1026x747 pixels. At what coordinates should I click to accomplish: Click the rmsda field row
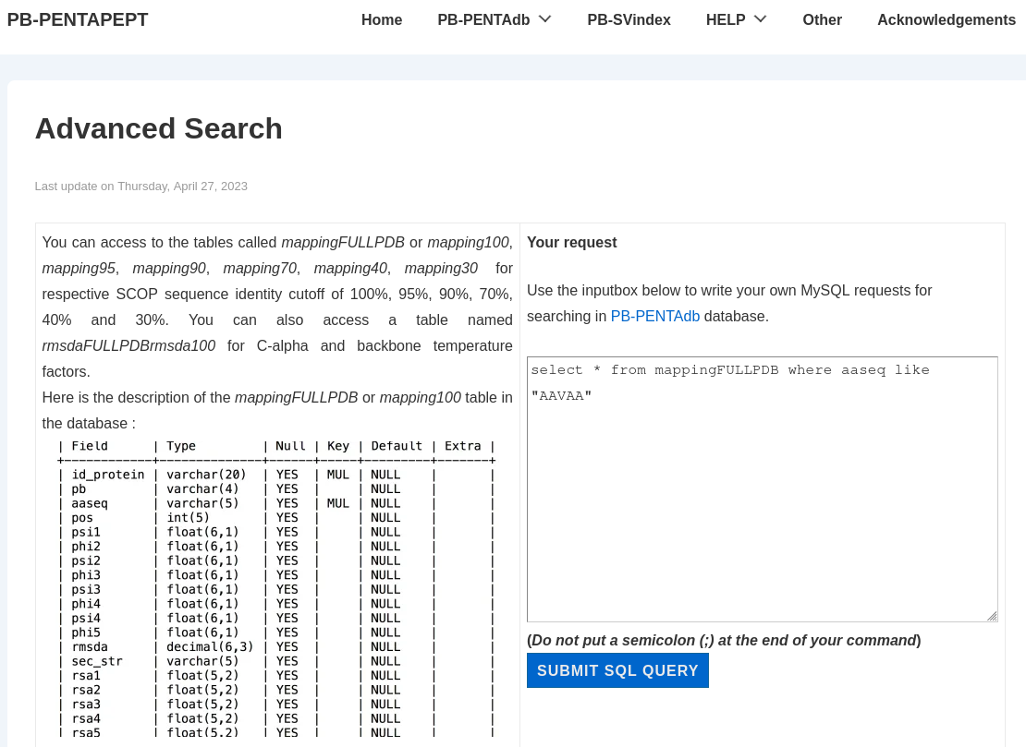pos(90,646)
